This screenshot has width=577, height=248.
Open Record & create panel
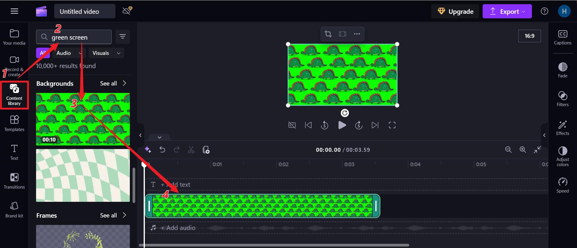14,66
